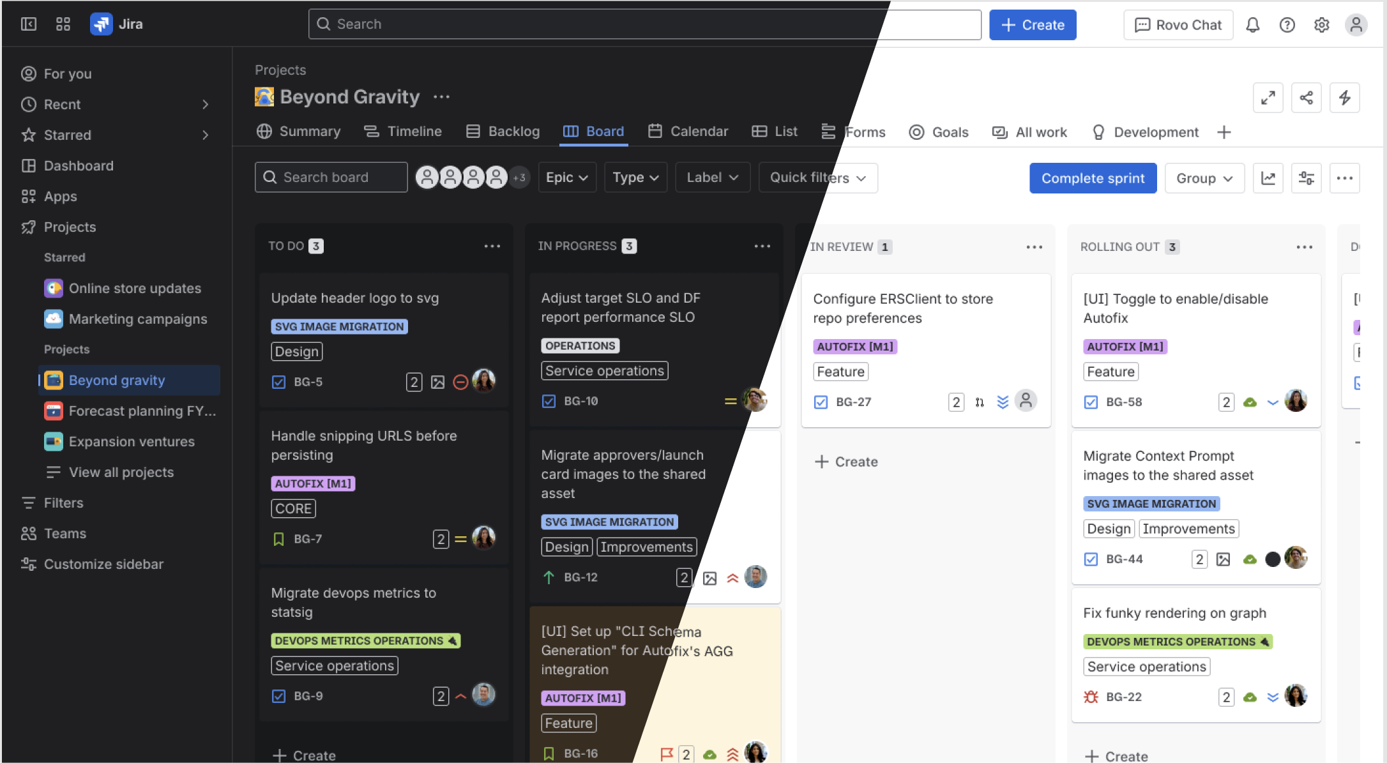Image resolution: width=1387 pixels, height=763 pixels.
Task: Share the Beyond Gravity board
Action: (1306, 98)
